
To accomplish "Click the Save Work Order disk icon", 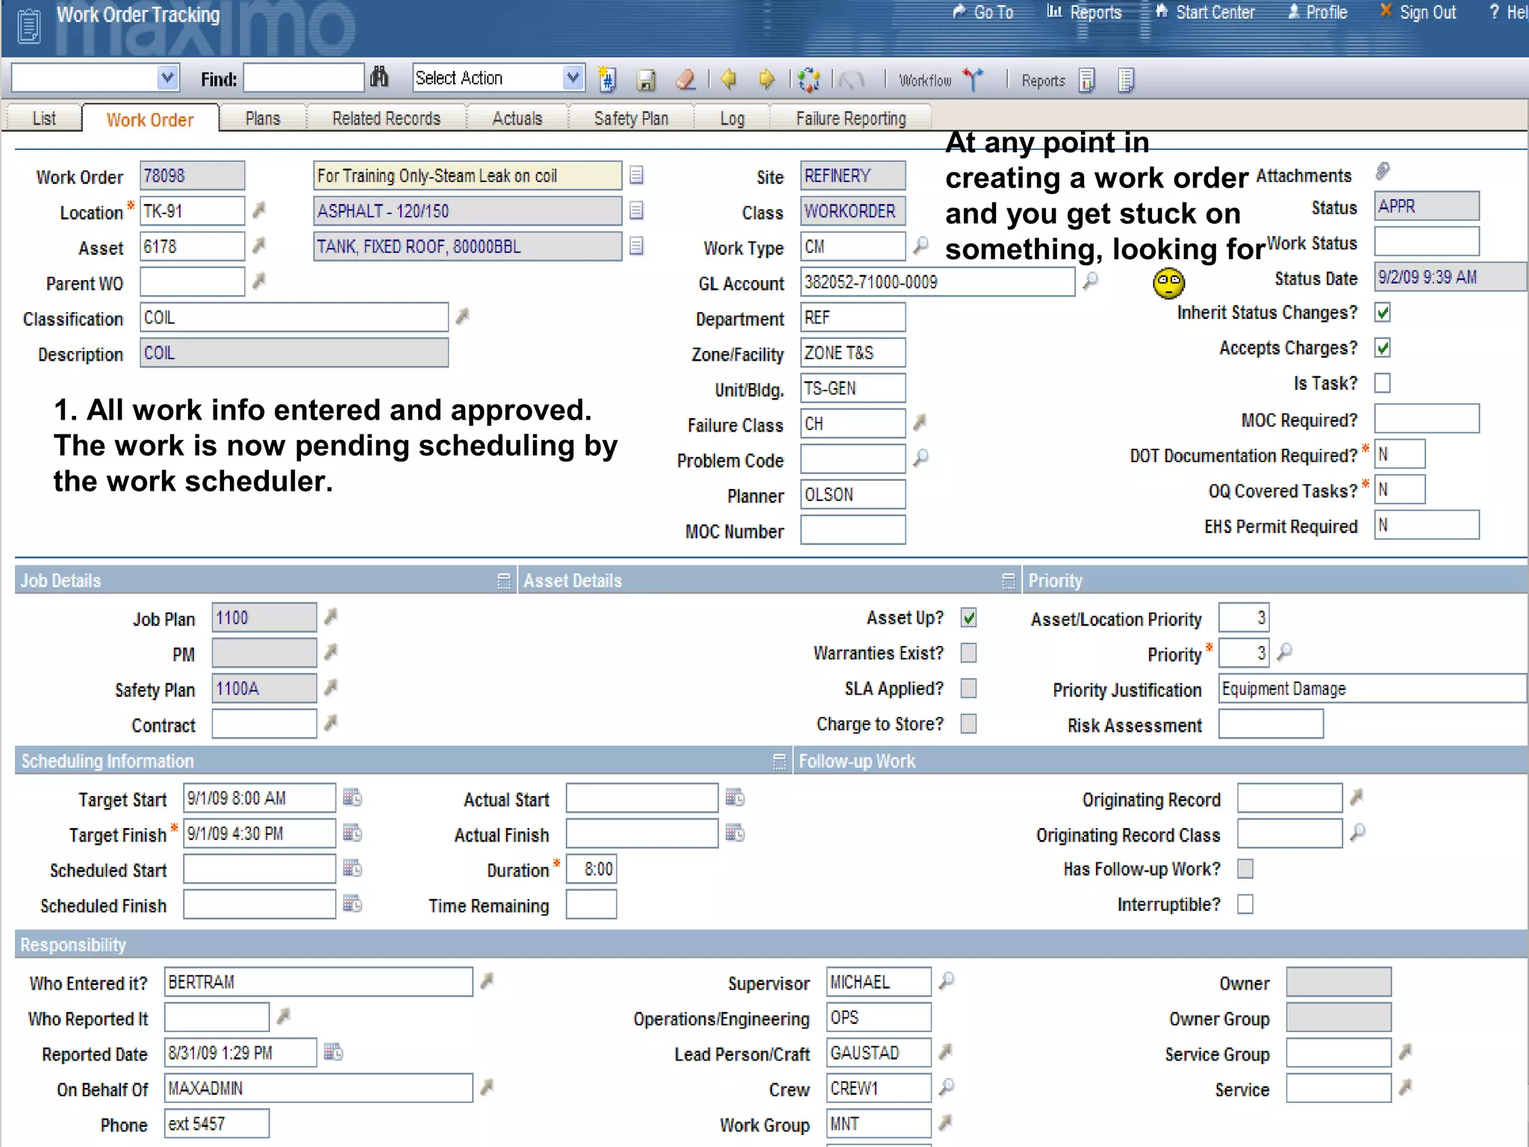I will point(646,80).
